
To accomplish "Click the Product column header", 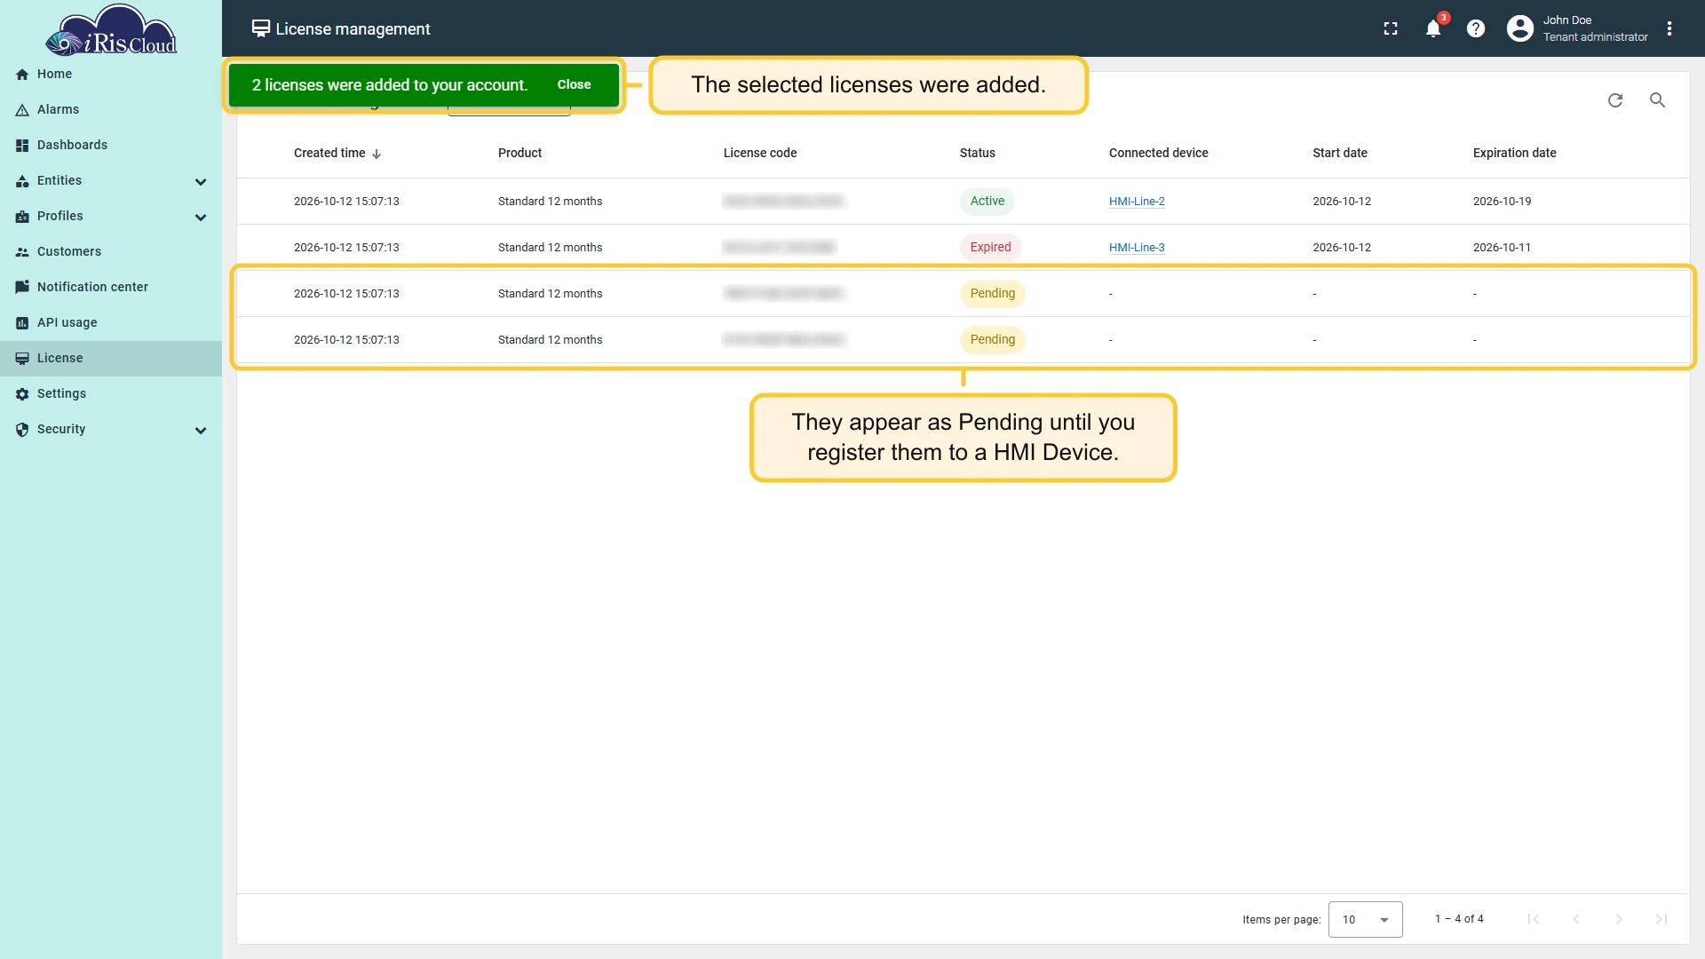I will click(x=519, y=153).
